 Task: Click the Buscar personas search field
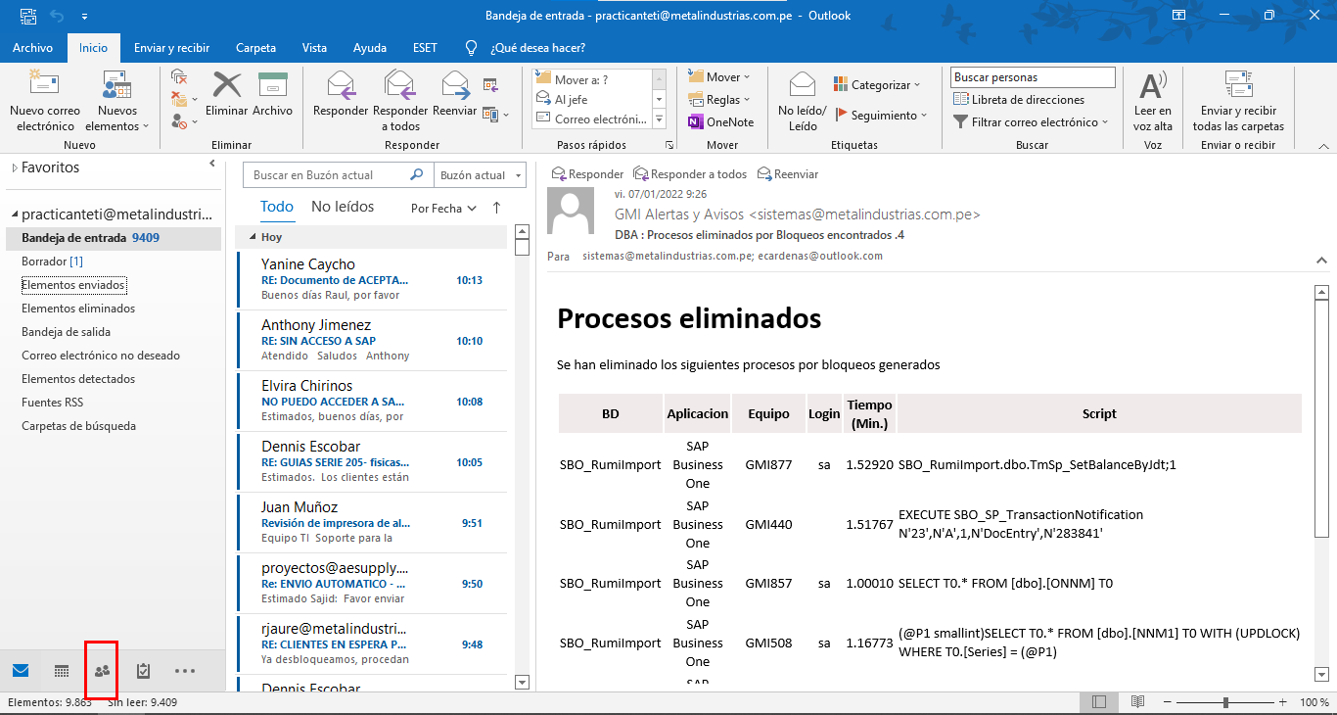tap(1032, 77)
